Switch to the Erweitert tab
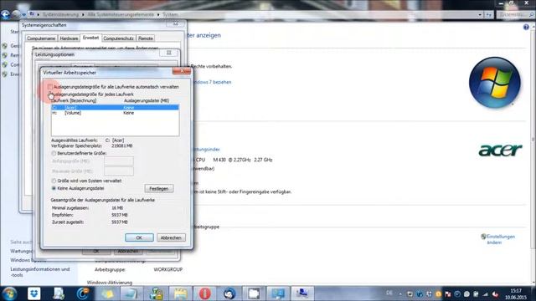The height and width of the screenshot is (301, 536). click(90, 38)
